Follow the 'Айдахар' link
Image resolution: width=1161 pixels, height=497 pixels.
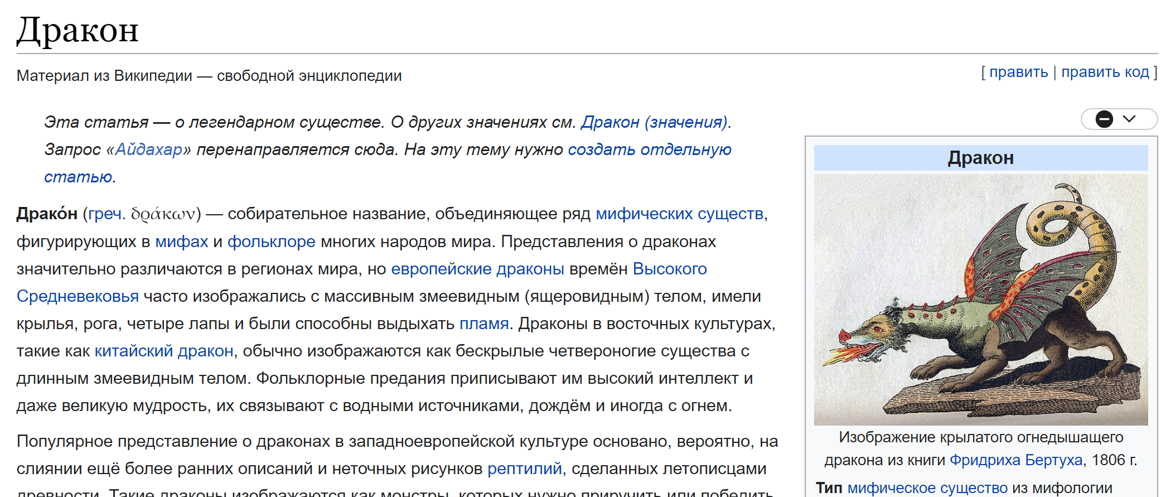pos(148,149)
